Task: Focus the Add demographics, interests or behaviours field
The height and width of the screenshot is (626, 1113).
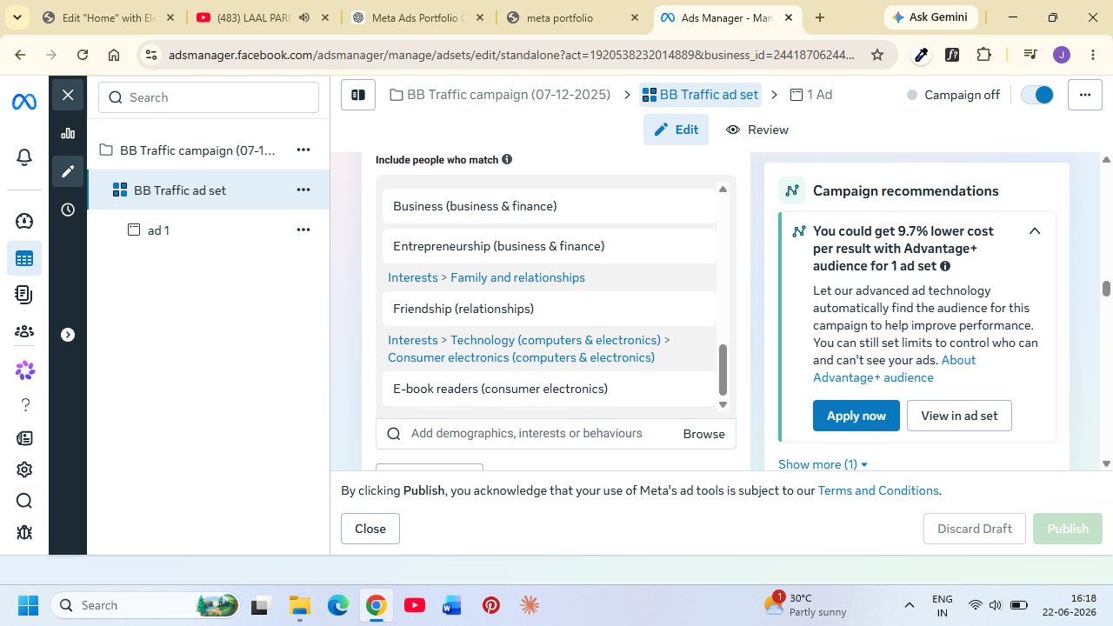Action: [527, 434]
